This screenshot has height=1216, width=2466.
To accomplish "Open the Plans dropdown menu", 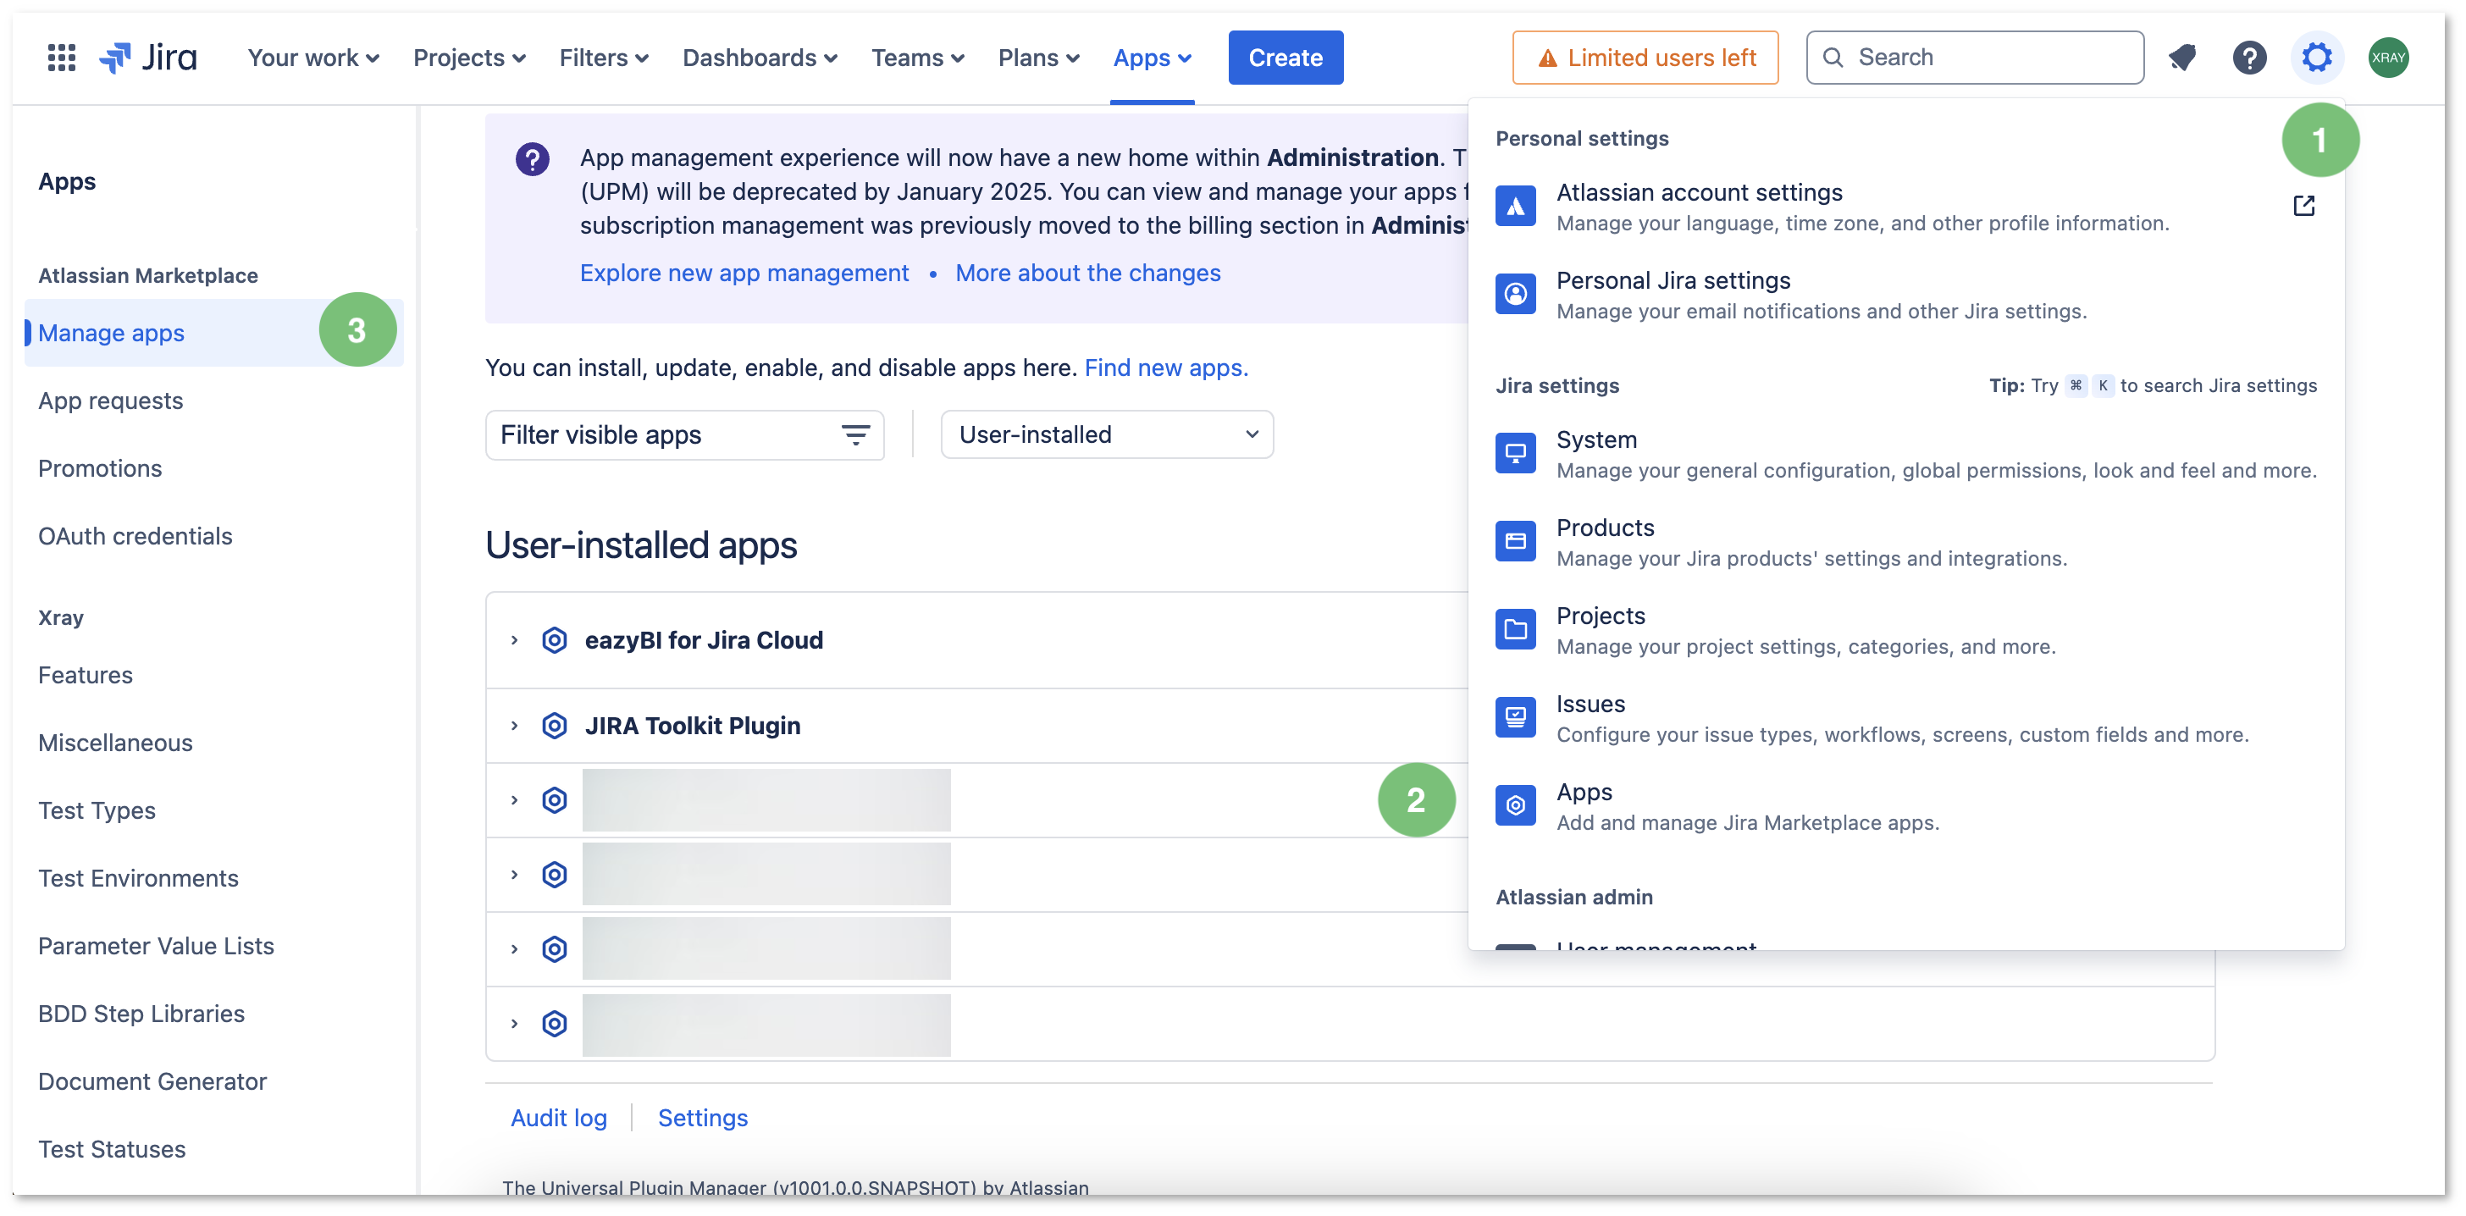I will coord(1039,58).
